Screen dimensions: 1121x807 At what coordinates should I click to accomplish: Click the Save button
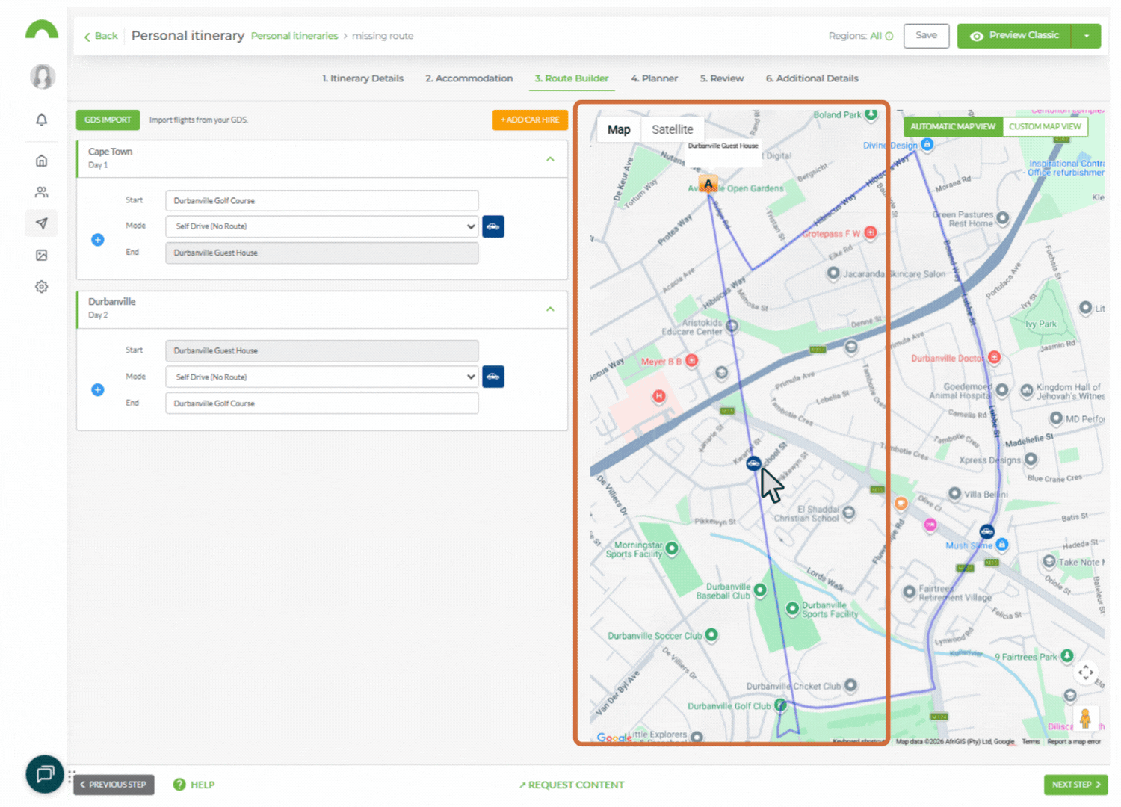(x=927, y=36)
